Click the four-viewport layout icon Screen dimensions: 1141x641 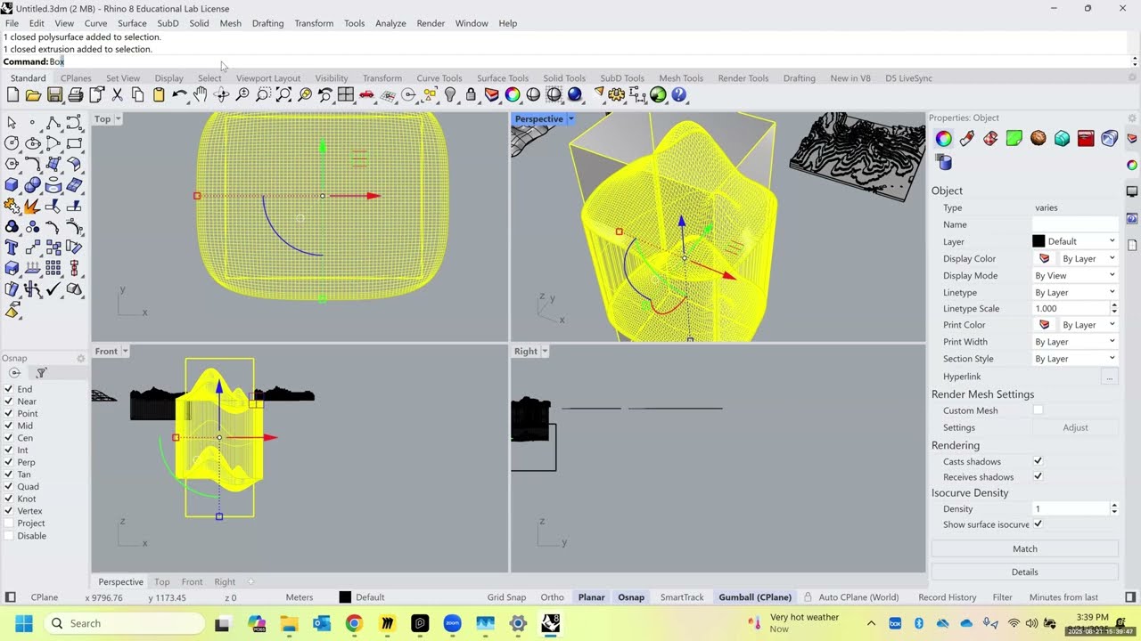[346, 94]
